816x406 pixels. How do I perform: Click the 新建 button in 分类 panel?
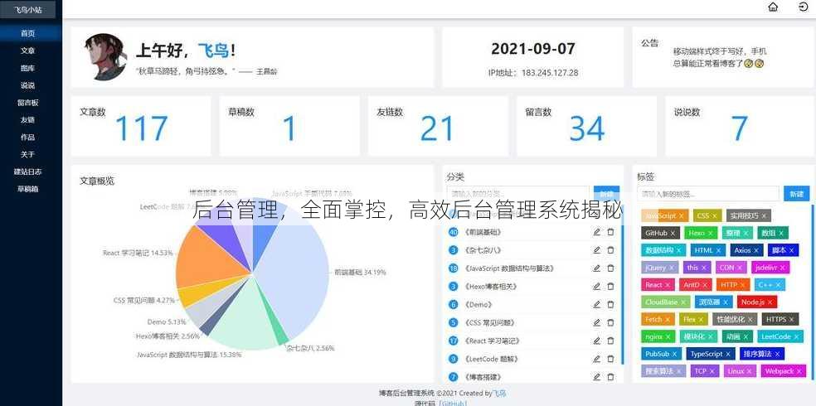point(606,194)
